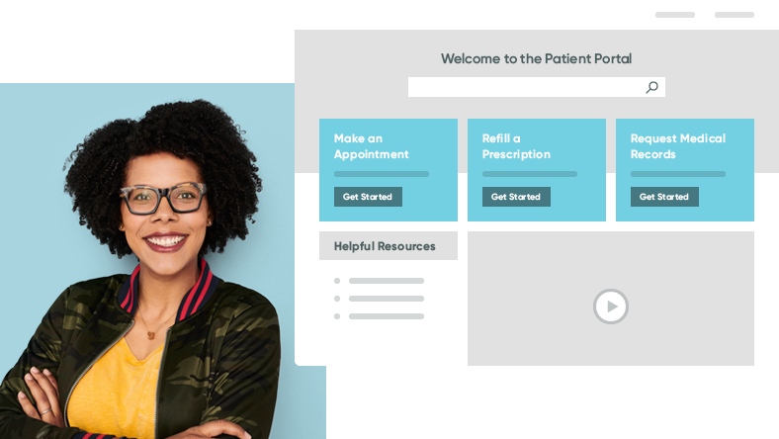The image size is (779, 439).
Task: Click Get Started under Make an Appointment
Action: (x=368, y=197)
